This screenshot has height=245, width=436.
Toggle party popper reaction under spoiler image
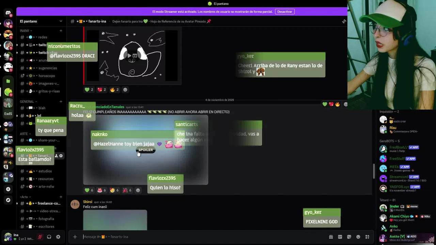(127, 190)
